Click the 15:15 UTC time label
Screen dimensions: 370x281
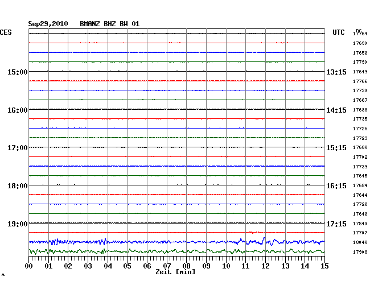pos(336,148)
